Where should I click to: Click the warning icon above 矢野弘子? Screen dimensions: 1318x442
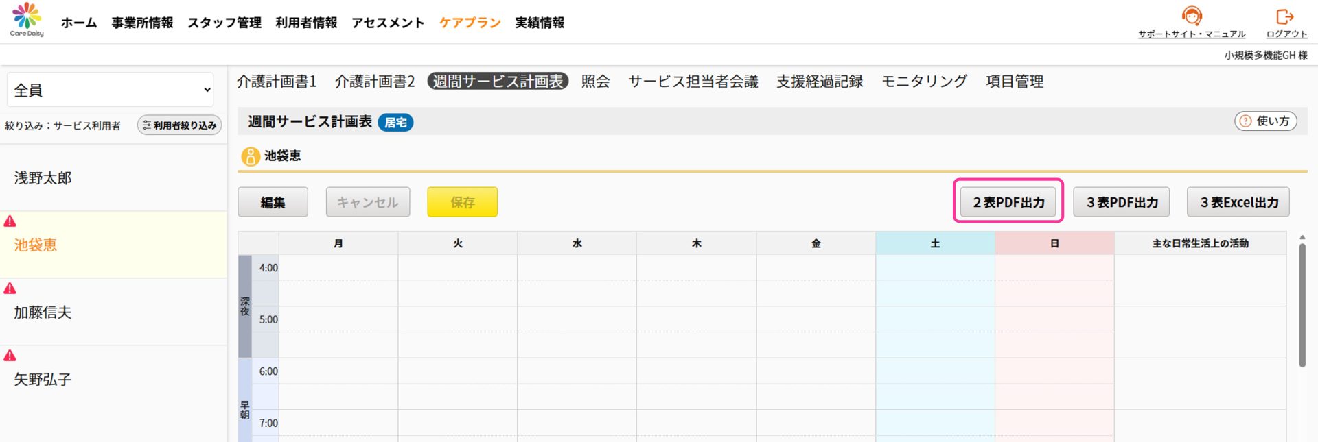[10, 356]
